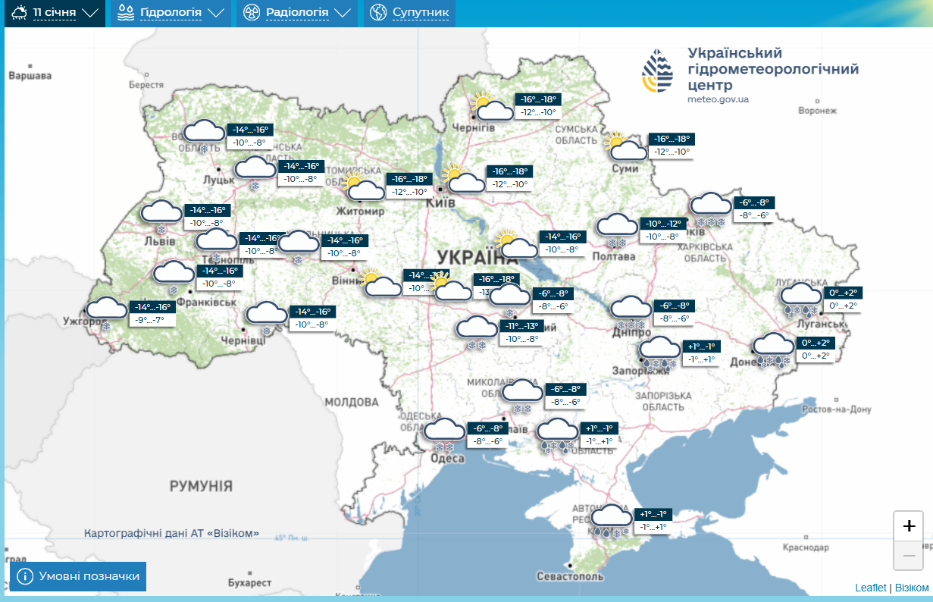This screenshot has height=602, width=933.
Task: Open the Умовні позначки legend button
Action: [x=78, y=576]
